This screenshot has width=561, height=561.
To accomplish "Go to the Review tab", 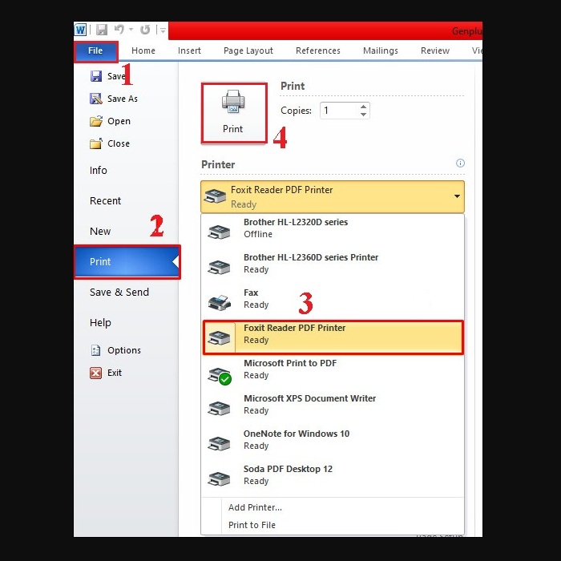I will point(434,50).
